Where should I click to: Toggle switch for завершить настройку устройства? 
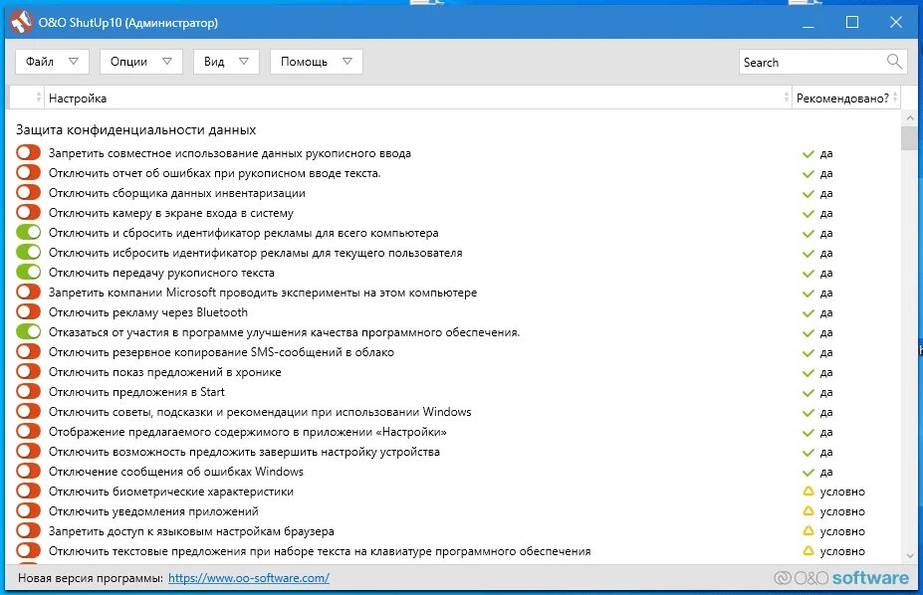[28, 451]
